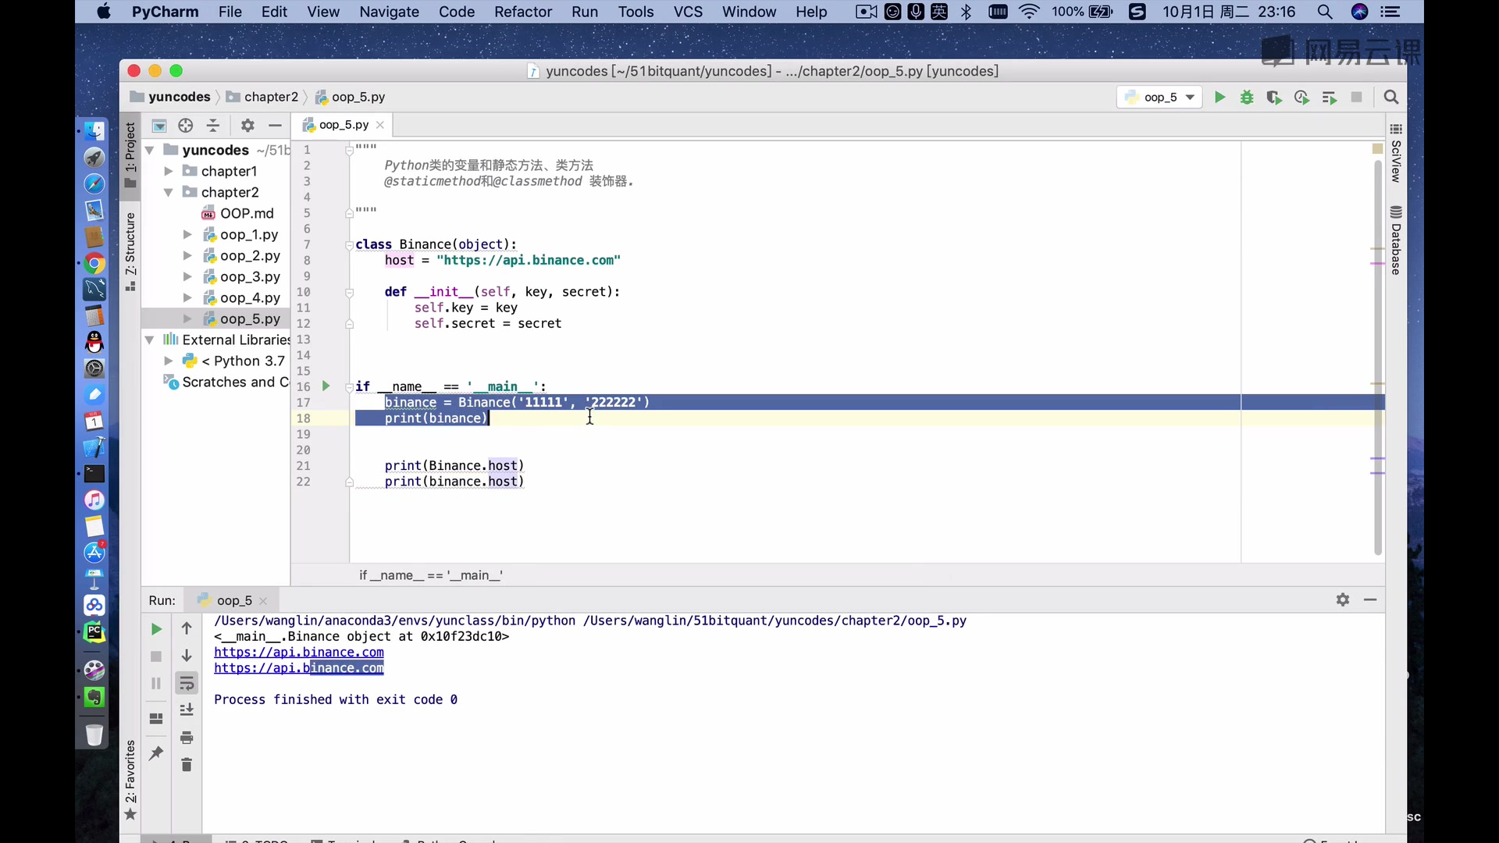
Task: Click the locate current file target icon
Action: click(x=185, y=126)
